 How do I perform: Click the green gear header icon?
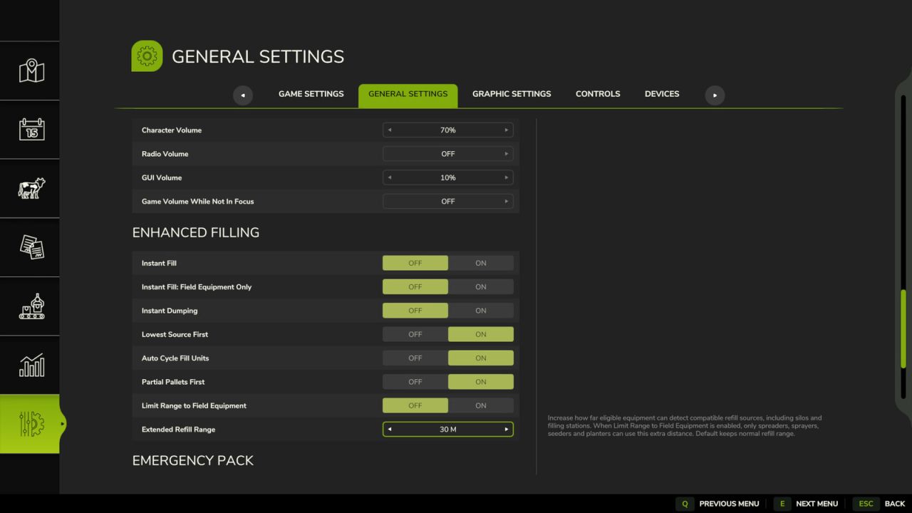(147, 56)
